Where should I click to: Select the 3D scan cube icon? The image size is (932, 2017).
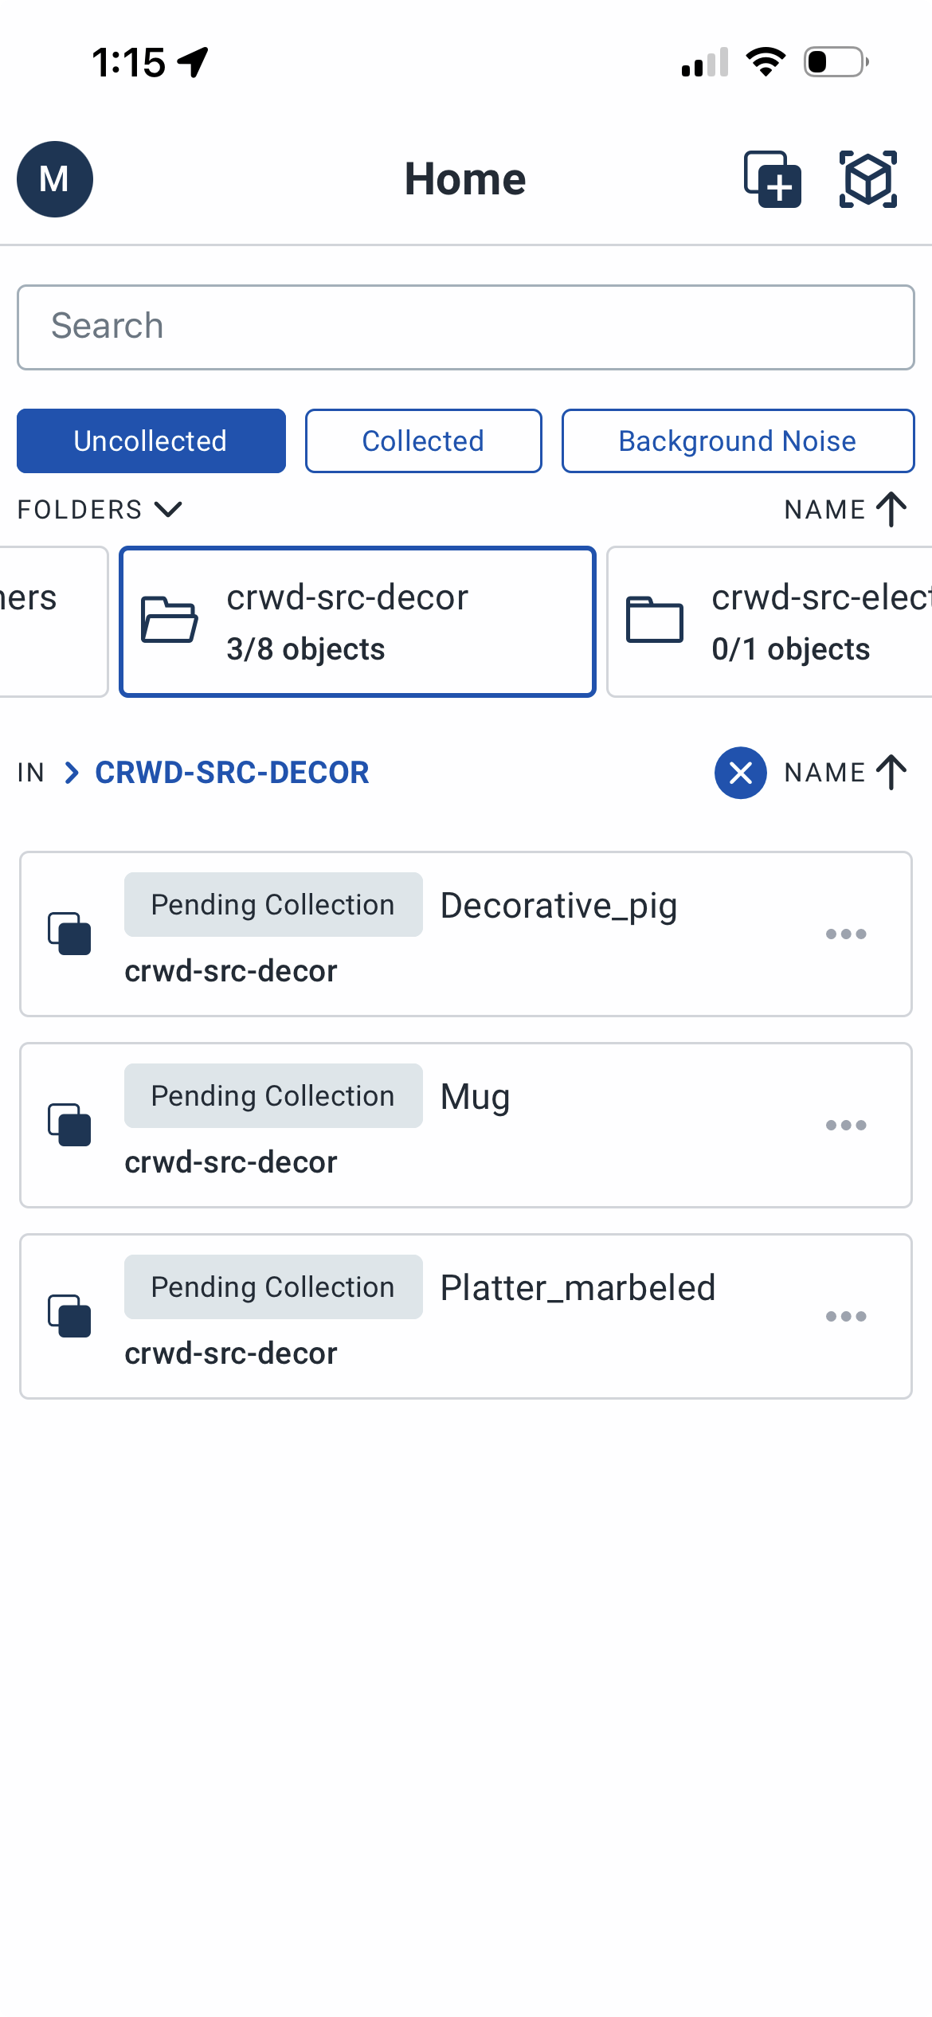pyautogui.click(x=868, y=180)
